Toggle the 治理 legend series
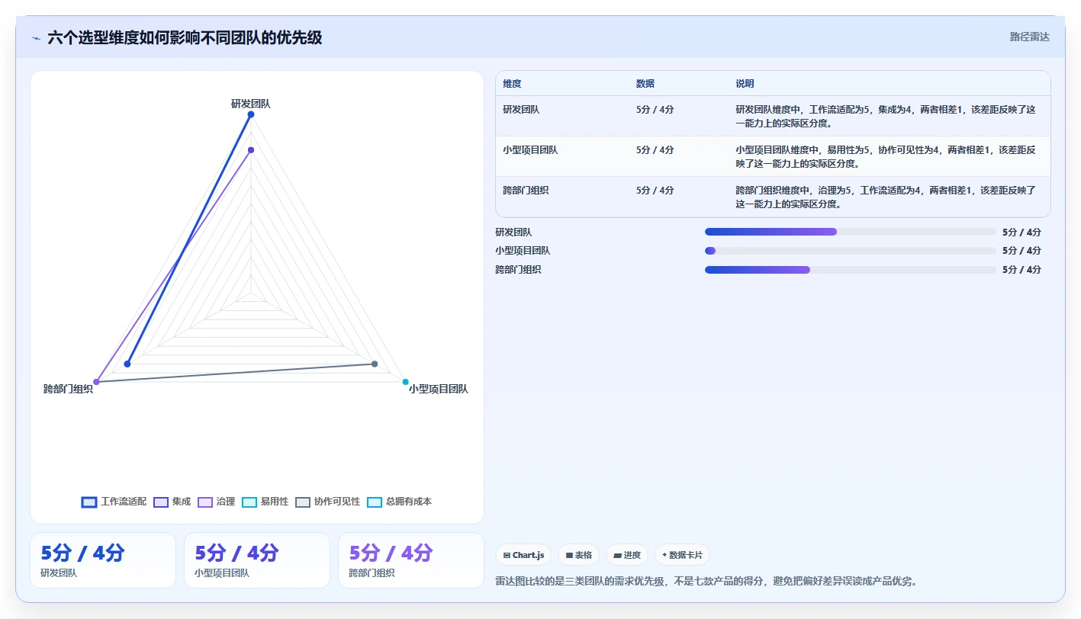Screen dimensions: 1081x619 (x=216, y=502)
